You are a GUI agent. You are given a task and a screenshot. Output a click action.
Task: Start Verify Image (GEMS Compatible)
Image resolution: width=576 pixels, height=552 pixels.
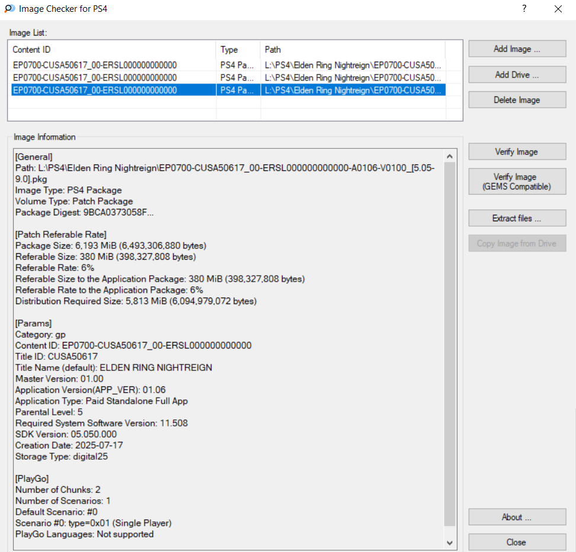tap(517, 182)
